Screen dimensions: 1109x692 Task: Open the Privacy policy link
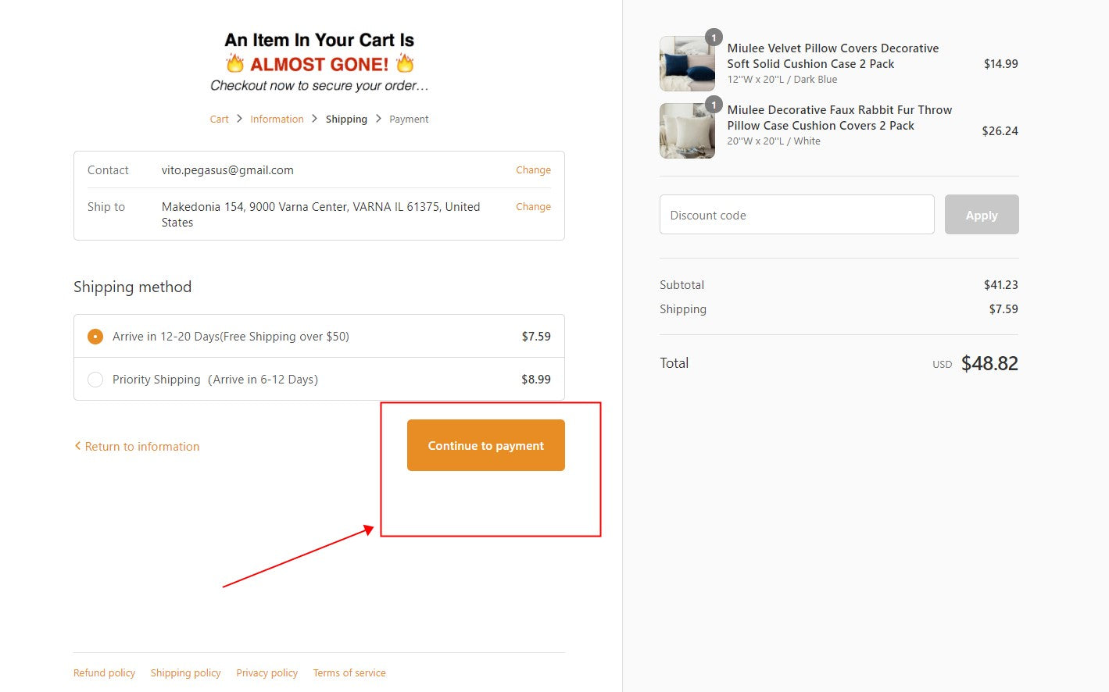267,673
